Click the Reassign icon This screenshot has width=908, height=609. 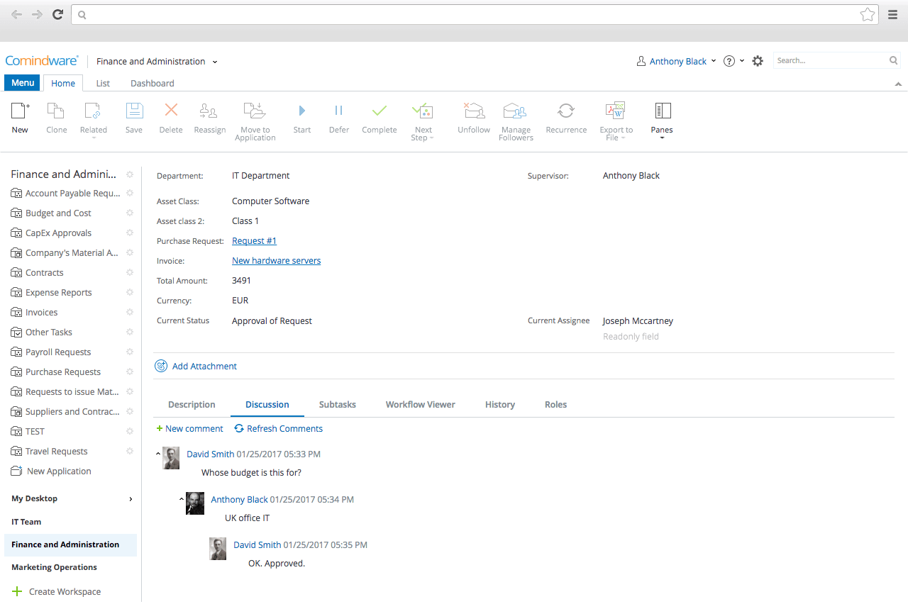[209, 111]
